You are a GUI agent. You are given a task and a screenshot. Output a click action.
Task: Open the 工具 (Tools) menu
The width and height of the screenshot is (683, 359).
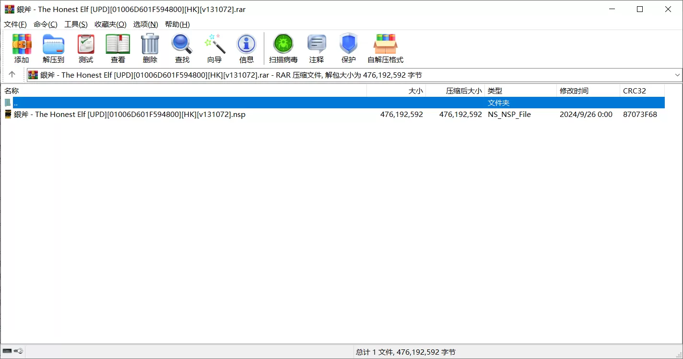(x=76, y=24)
